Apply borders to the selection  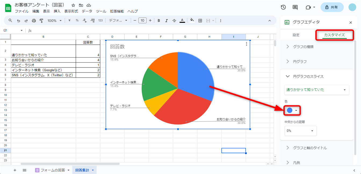[200, 20]
